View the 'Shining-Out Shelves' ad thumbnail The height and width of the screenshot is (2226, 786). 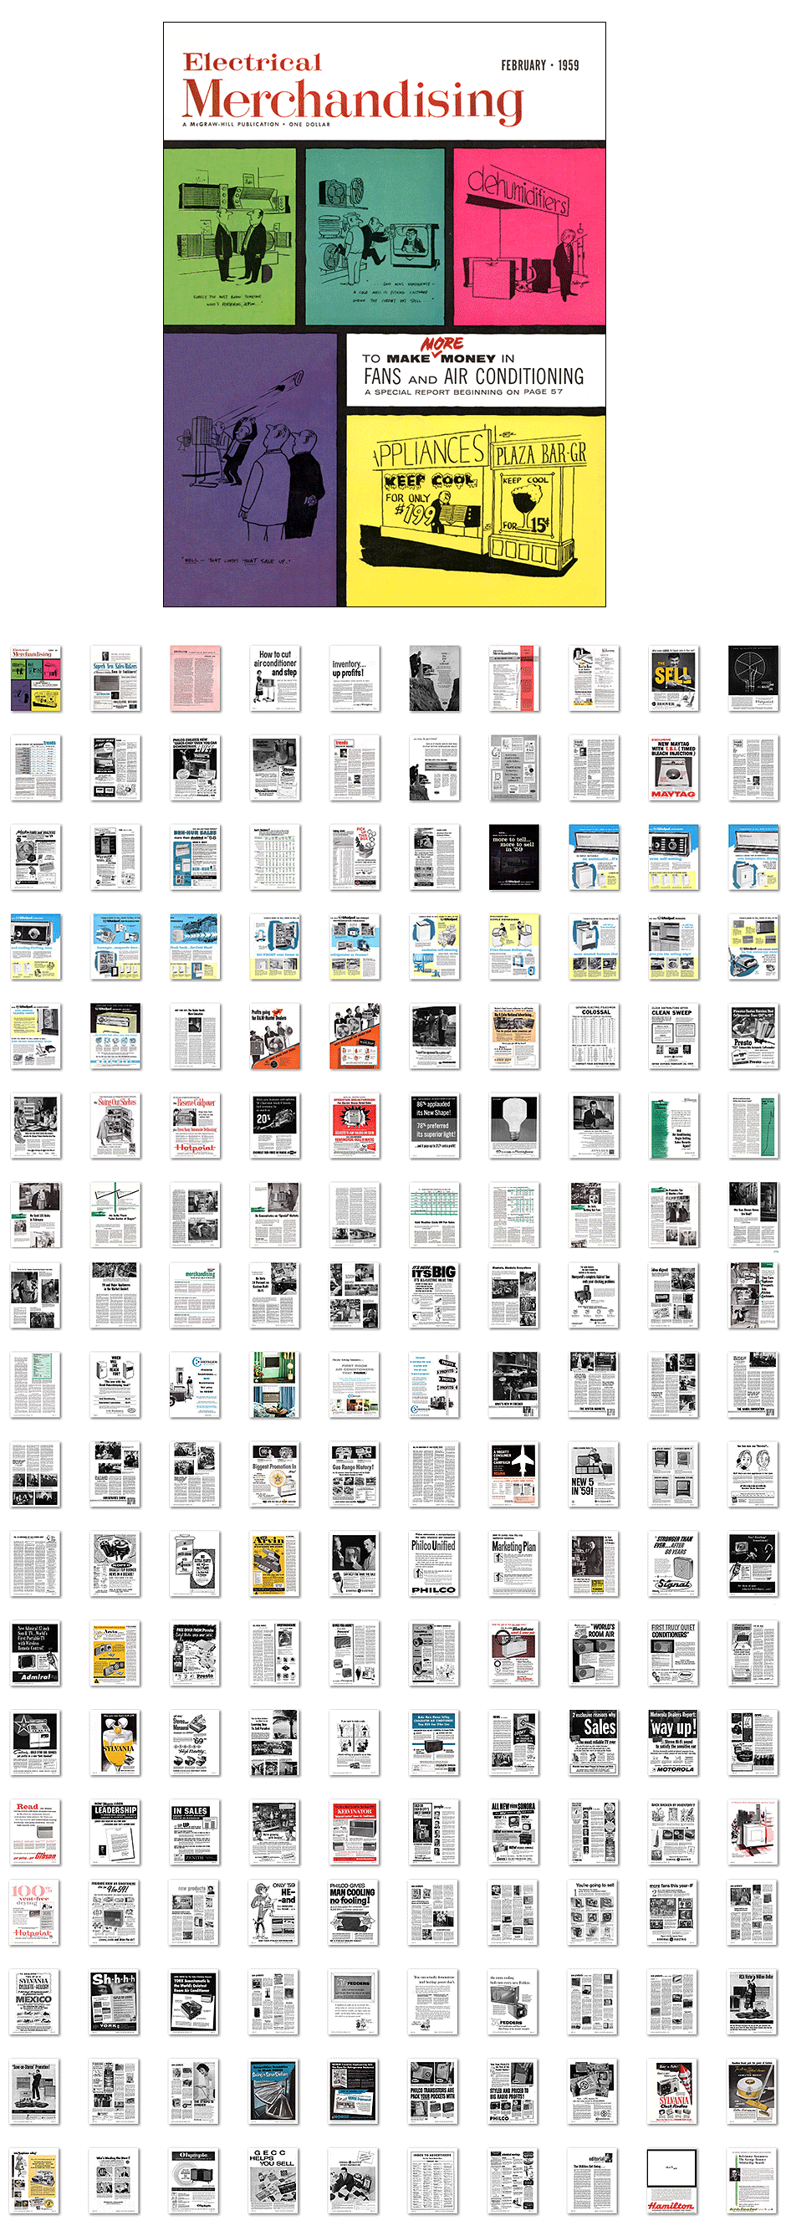(115, 1125)
